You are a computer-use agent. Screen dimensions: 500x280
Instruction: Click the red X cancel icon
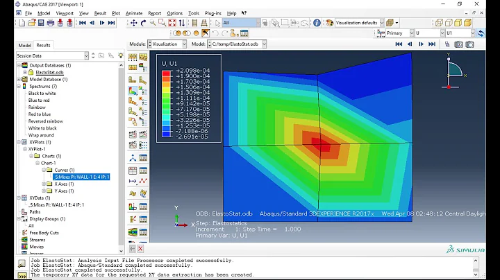140,249
